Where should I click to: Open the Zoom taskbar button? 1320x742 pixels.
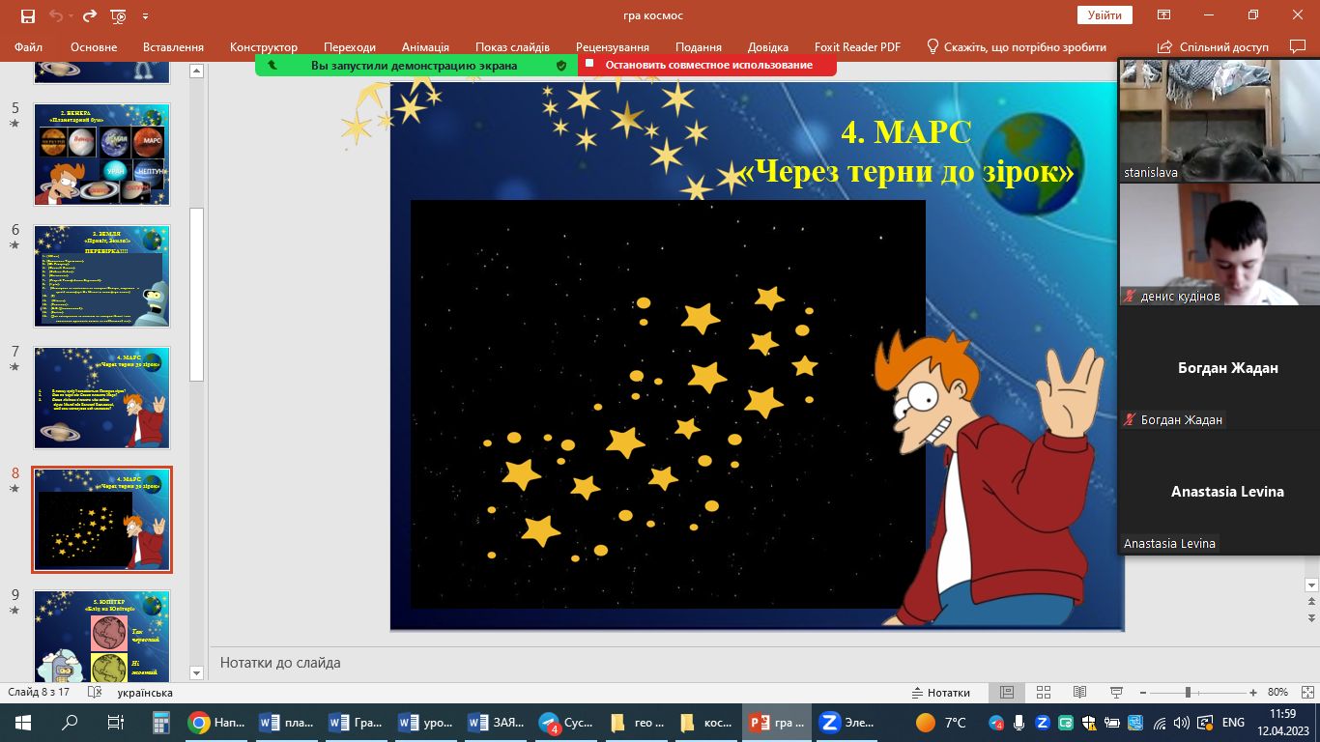click(847, 722)
